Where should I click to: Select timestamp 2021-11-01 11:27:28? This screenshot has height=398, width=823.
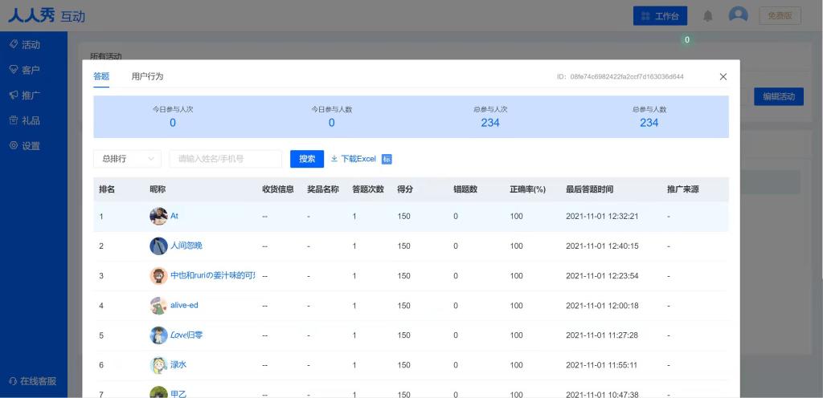pos(602,335)
